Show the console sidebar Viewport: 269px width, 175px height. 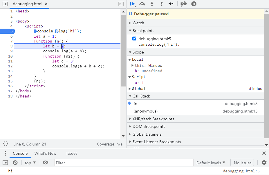coord(5,163)
